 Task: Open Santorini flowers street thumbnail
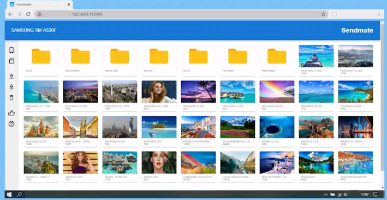tap(198, 127)
